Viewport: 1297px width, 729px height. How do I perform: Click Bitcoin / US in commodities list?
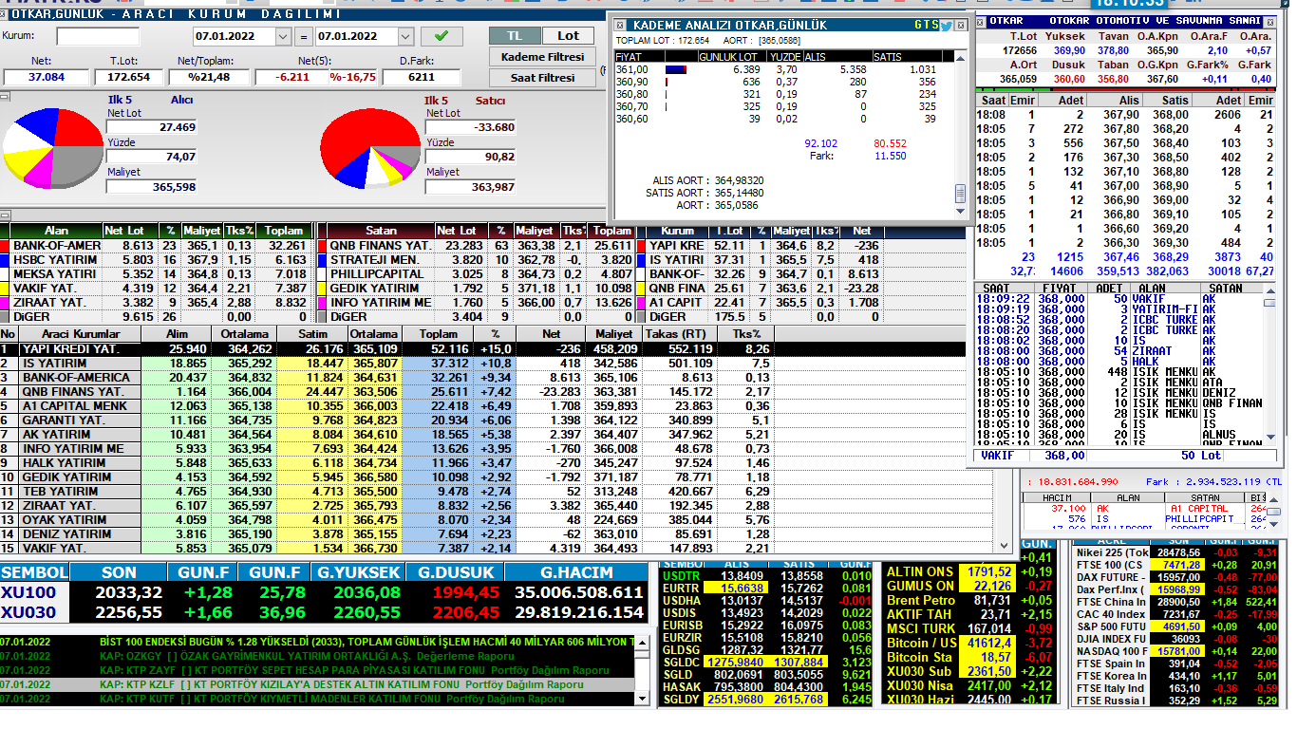coord(921,643)
